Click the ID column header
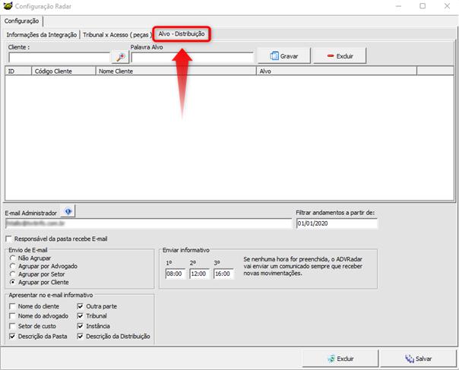Viewport: 459px width, 370px height. point(18,71)
